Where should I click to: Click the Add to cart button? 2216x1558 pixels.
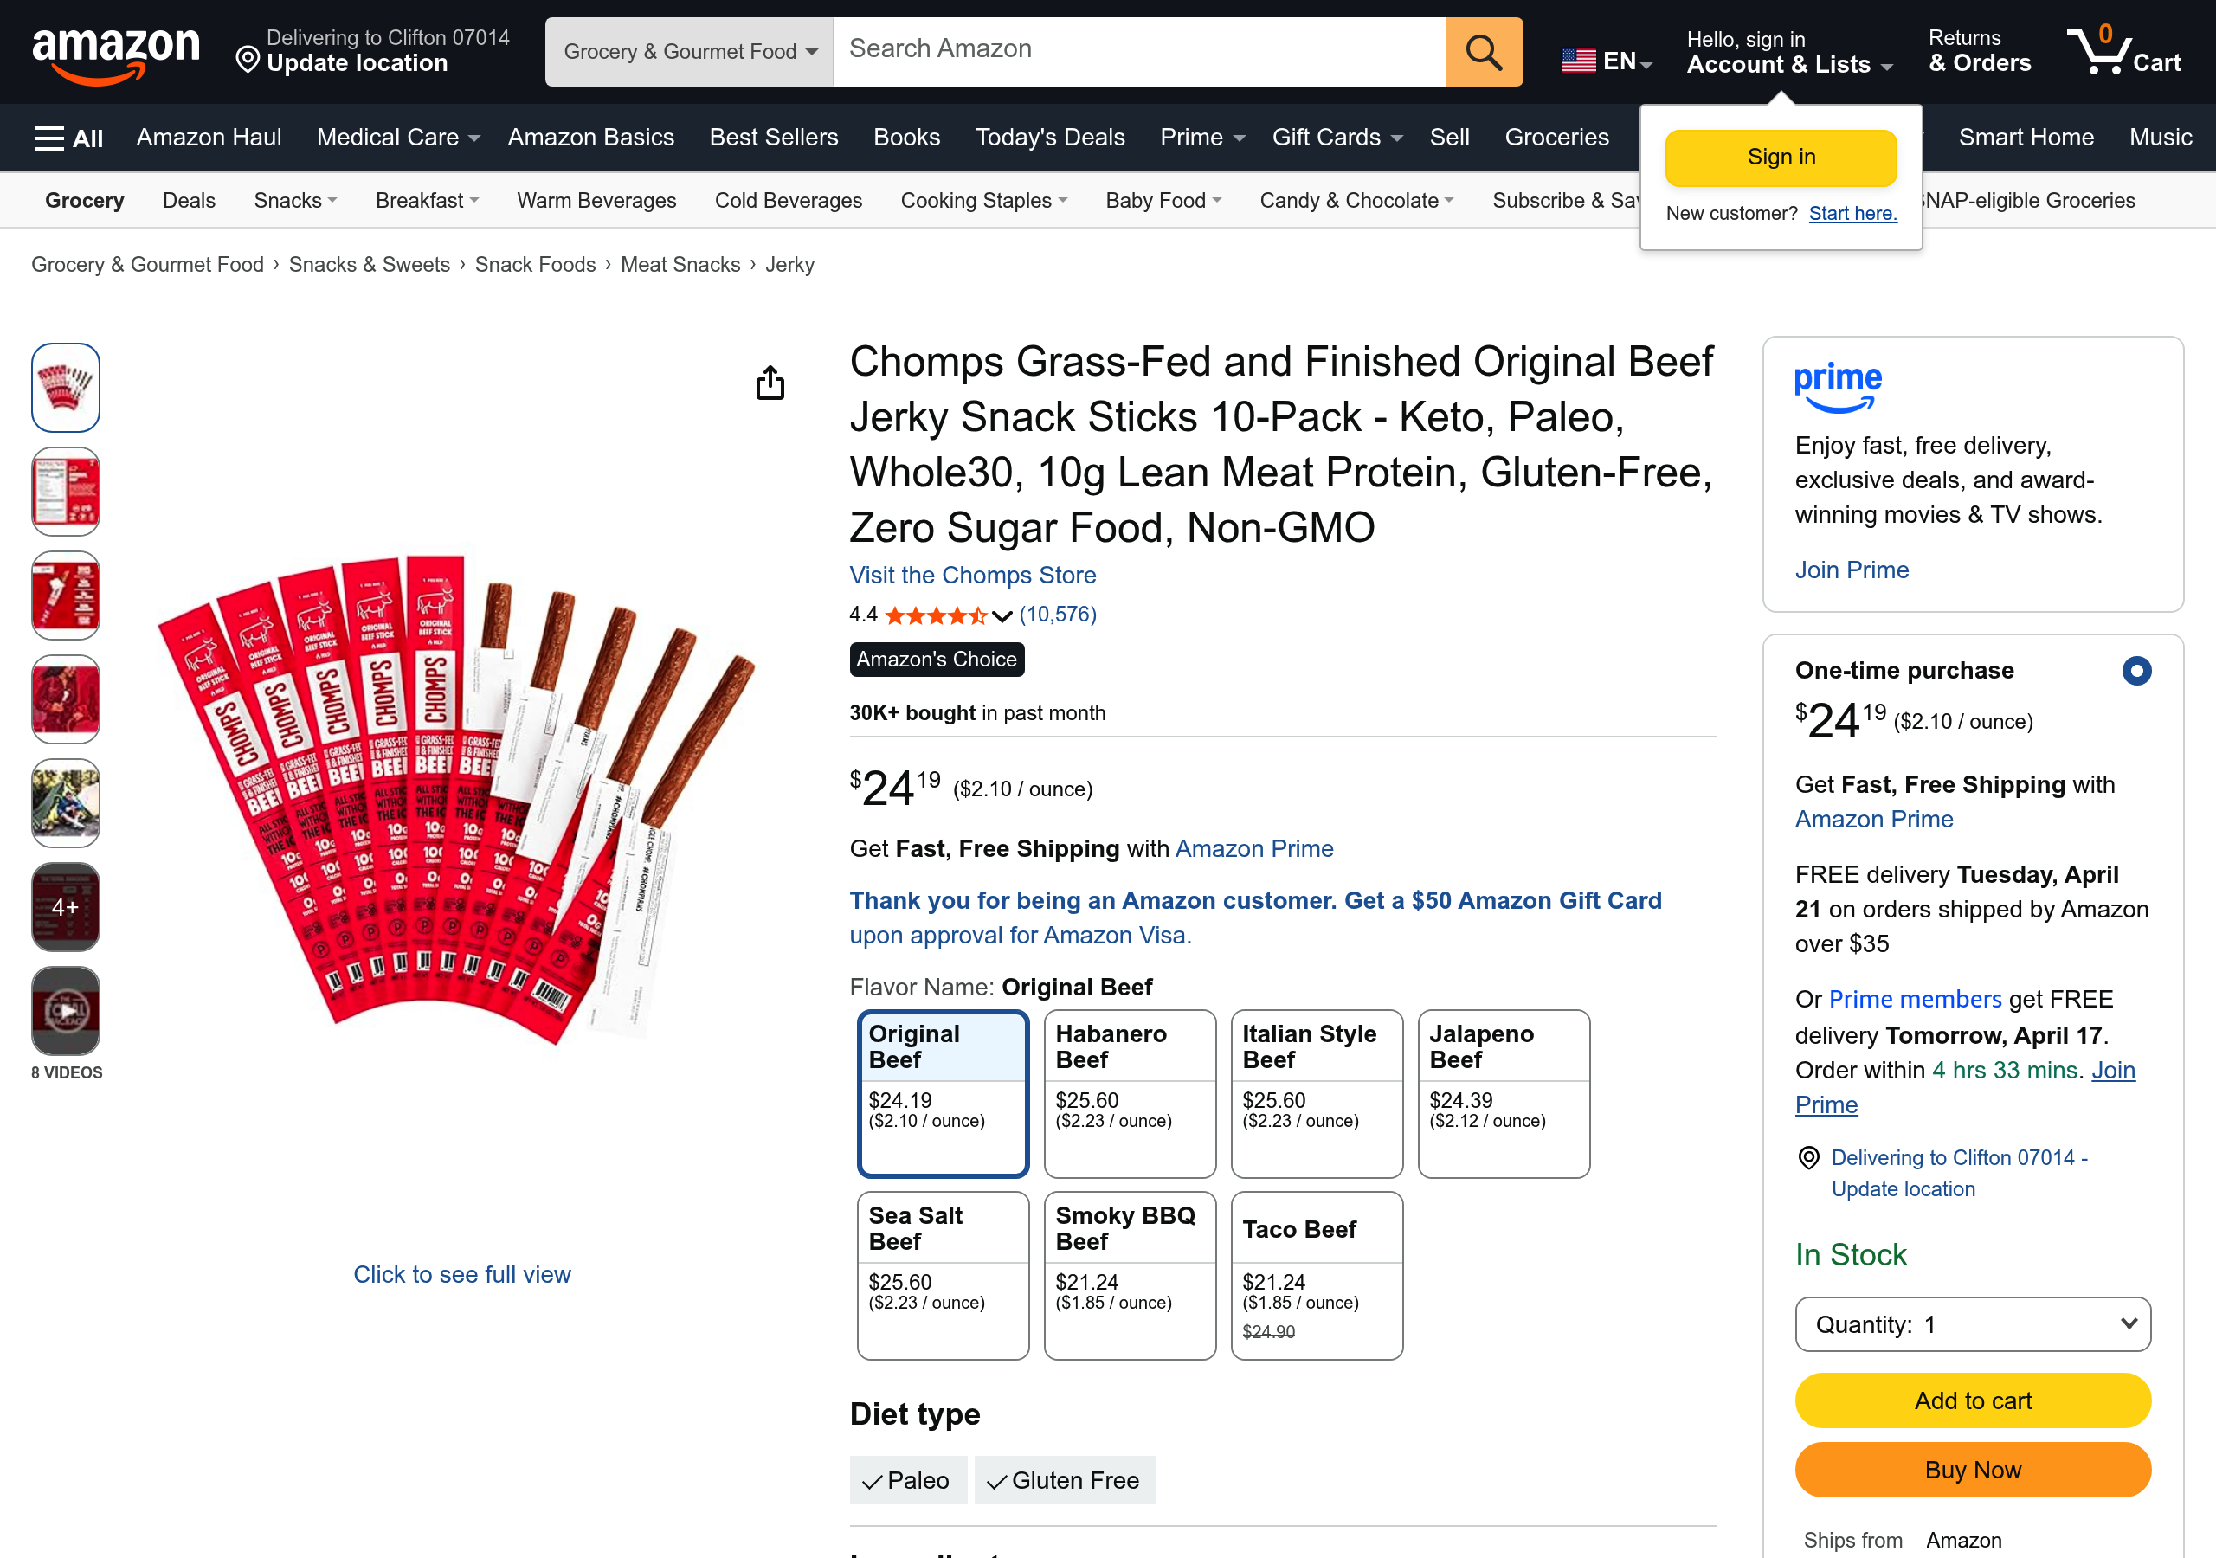pyautogui.click(x=1972, y=1400)
